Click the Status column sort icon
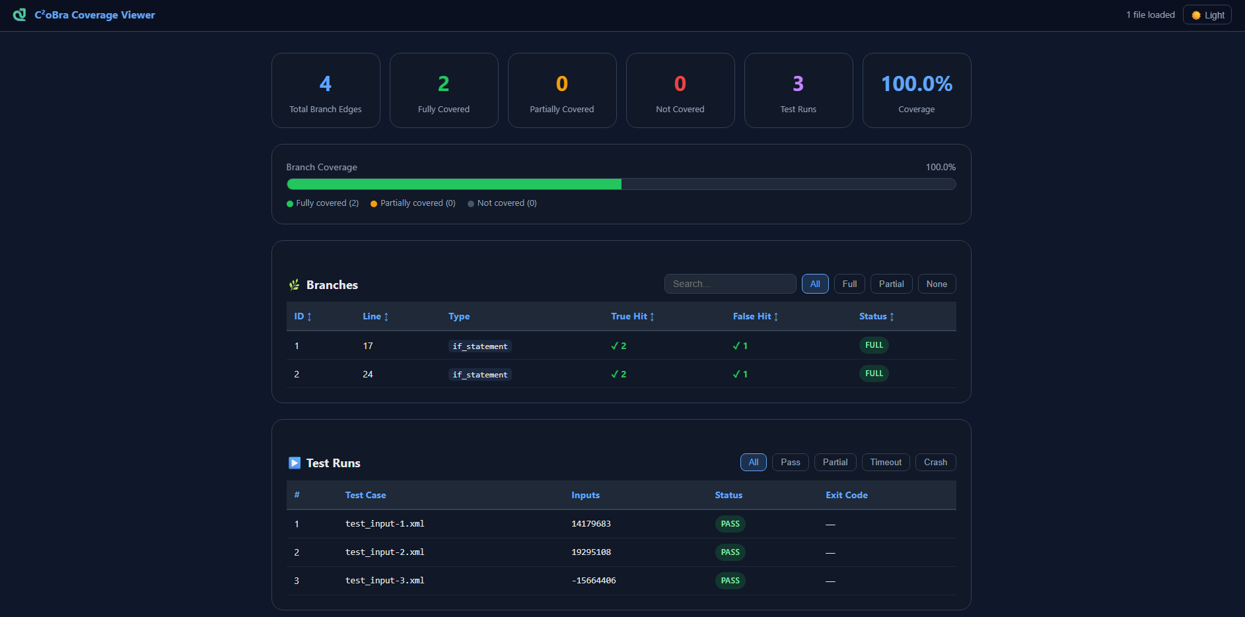The width and height of the screenshot is (1245, 617). tap(891, 316)
